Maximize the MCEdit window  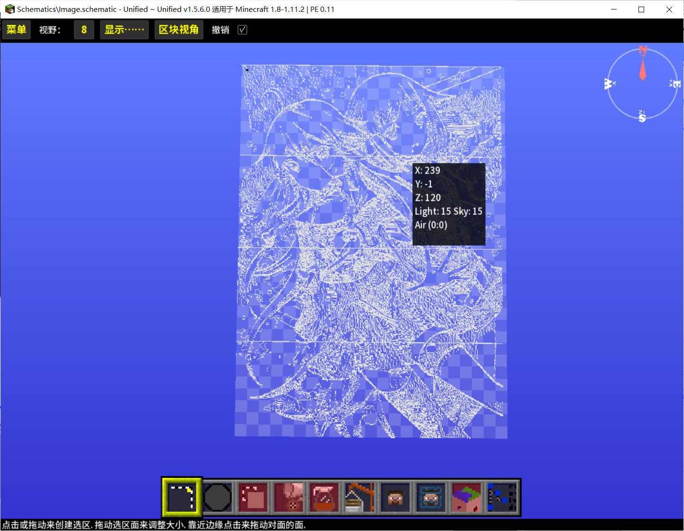(x=641, y=9)
